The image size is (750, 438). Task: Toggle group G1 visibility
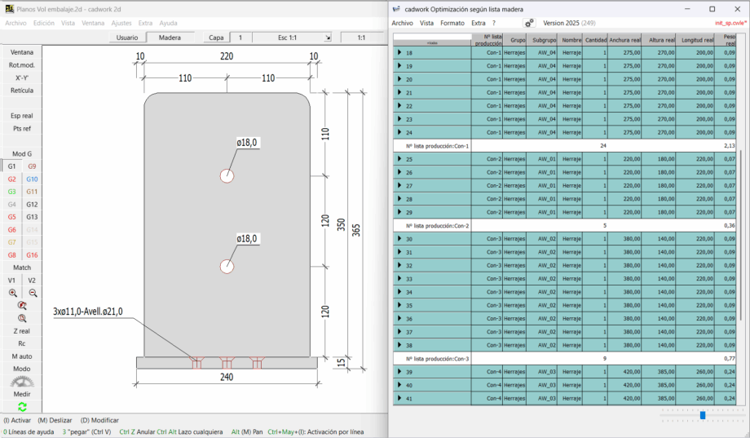pyautogui.click(x=12, y=166)
